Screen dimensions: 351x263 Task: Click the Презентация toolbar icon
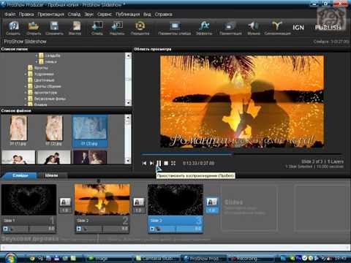point(230,28)
